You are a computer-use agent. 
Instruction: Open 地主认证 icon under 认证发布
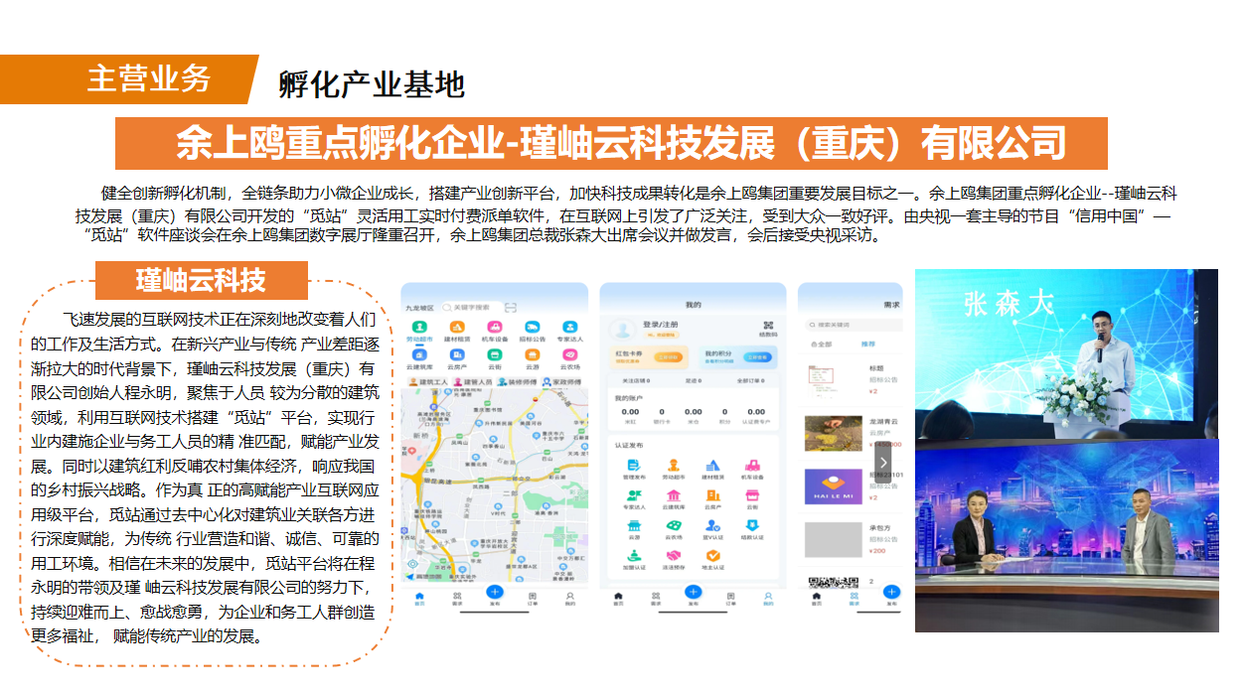pyautogui.click(x=712, y=556)
